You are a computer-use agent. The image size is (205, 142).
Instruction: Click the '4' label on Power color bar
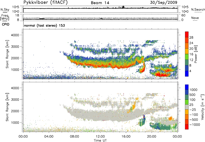click(x=190, y=71)
